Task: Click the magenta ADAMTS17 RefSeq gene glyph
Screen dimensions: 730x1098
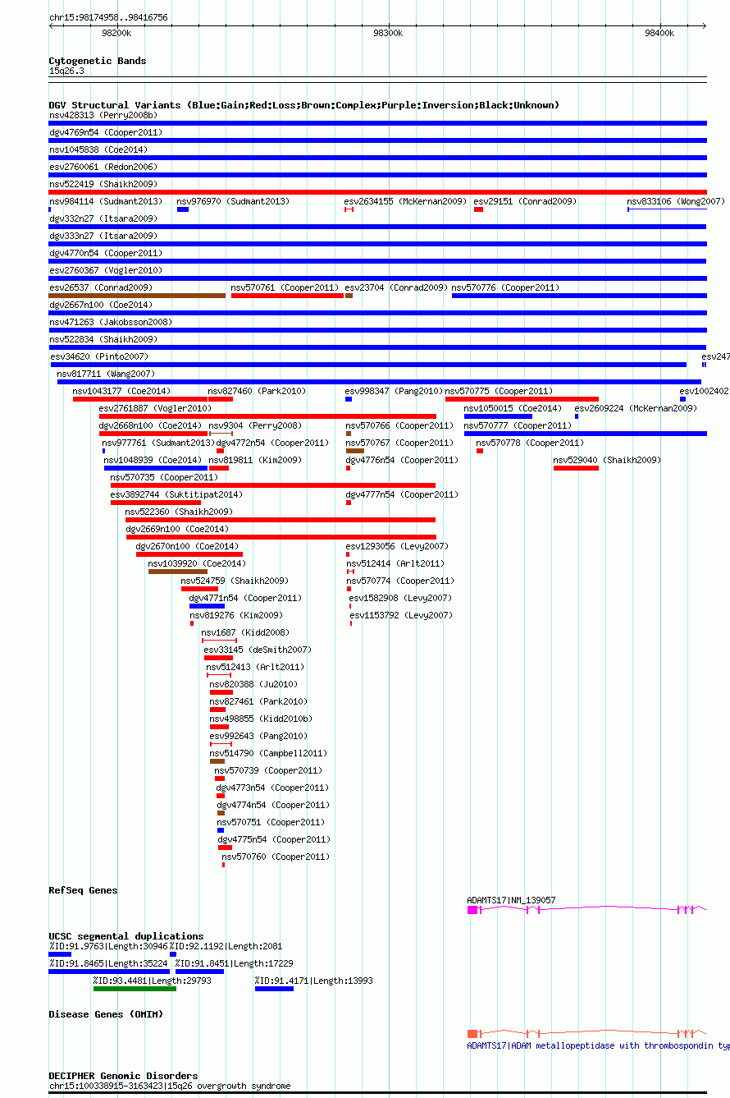Action: coord(586,910)
